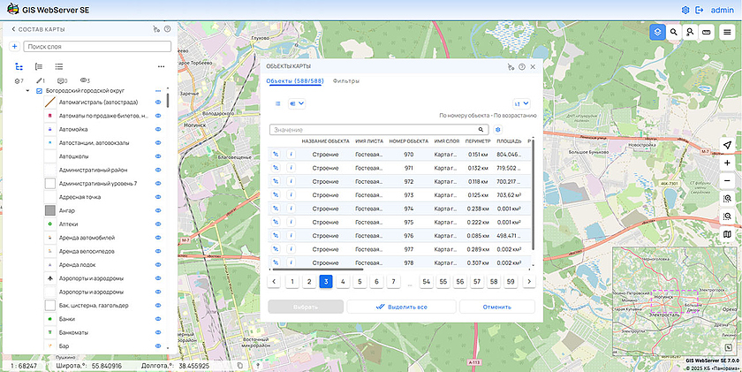Collapse the Богородский городской округ tree node
Viewport: 742px width, 372px height.
click(28, 90)
